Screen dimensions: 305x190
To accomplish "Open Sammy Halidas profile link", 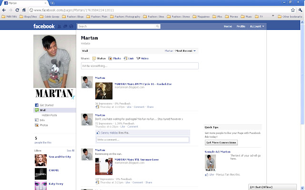I will click(x=109, y=133).
